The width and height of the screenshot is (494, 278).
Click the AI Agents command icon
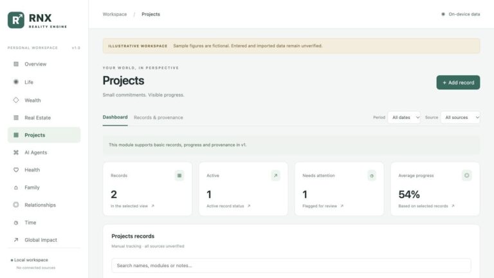16,153
